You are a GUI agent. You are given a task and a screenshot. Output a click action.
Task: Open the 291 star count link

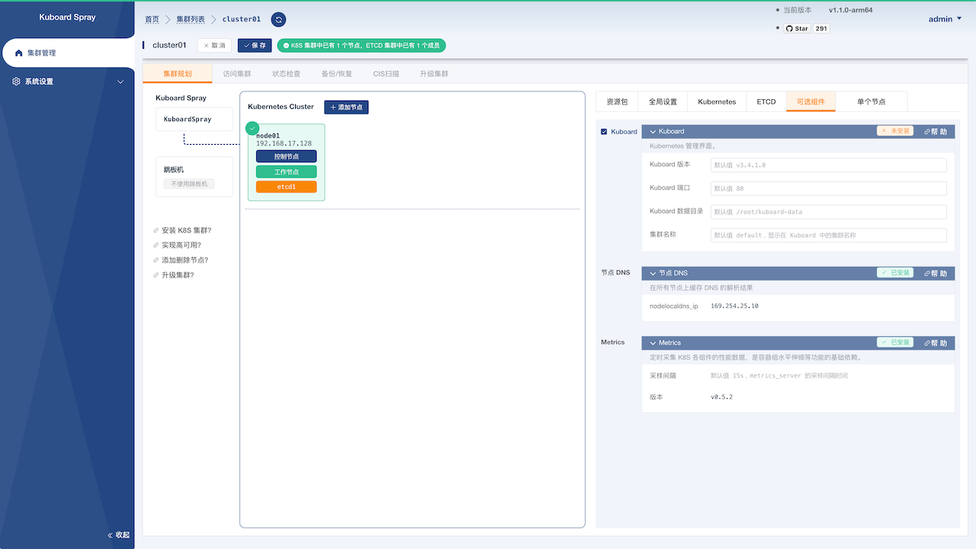(821, 28)
